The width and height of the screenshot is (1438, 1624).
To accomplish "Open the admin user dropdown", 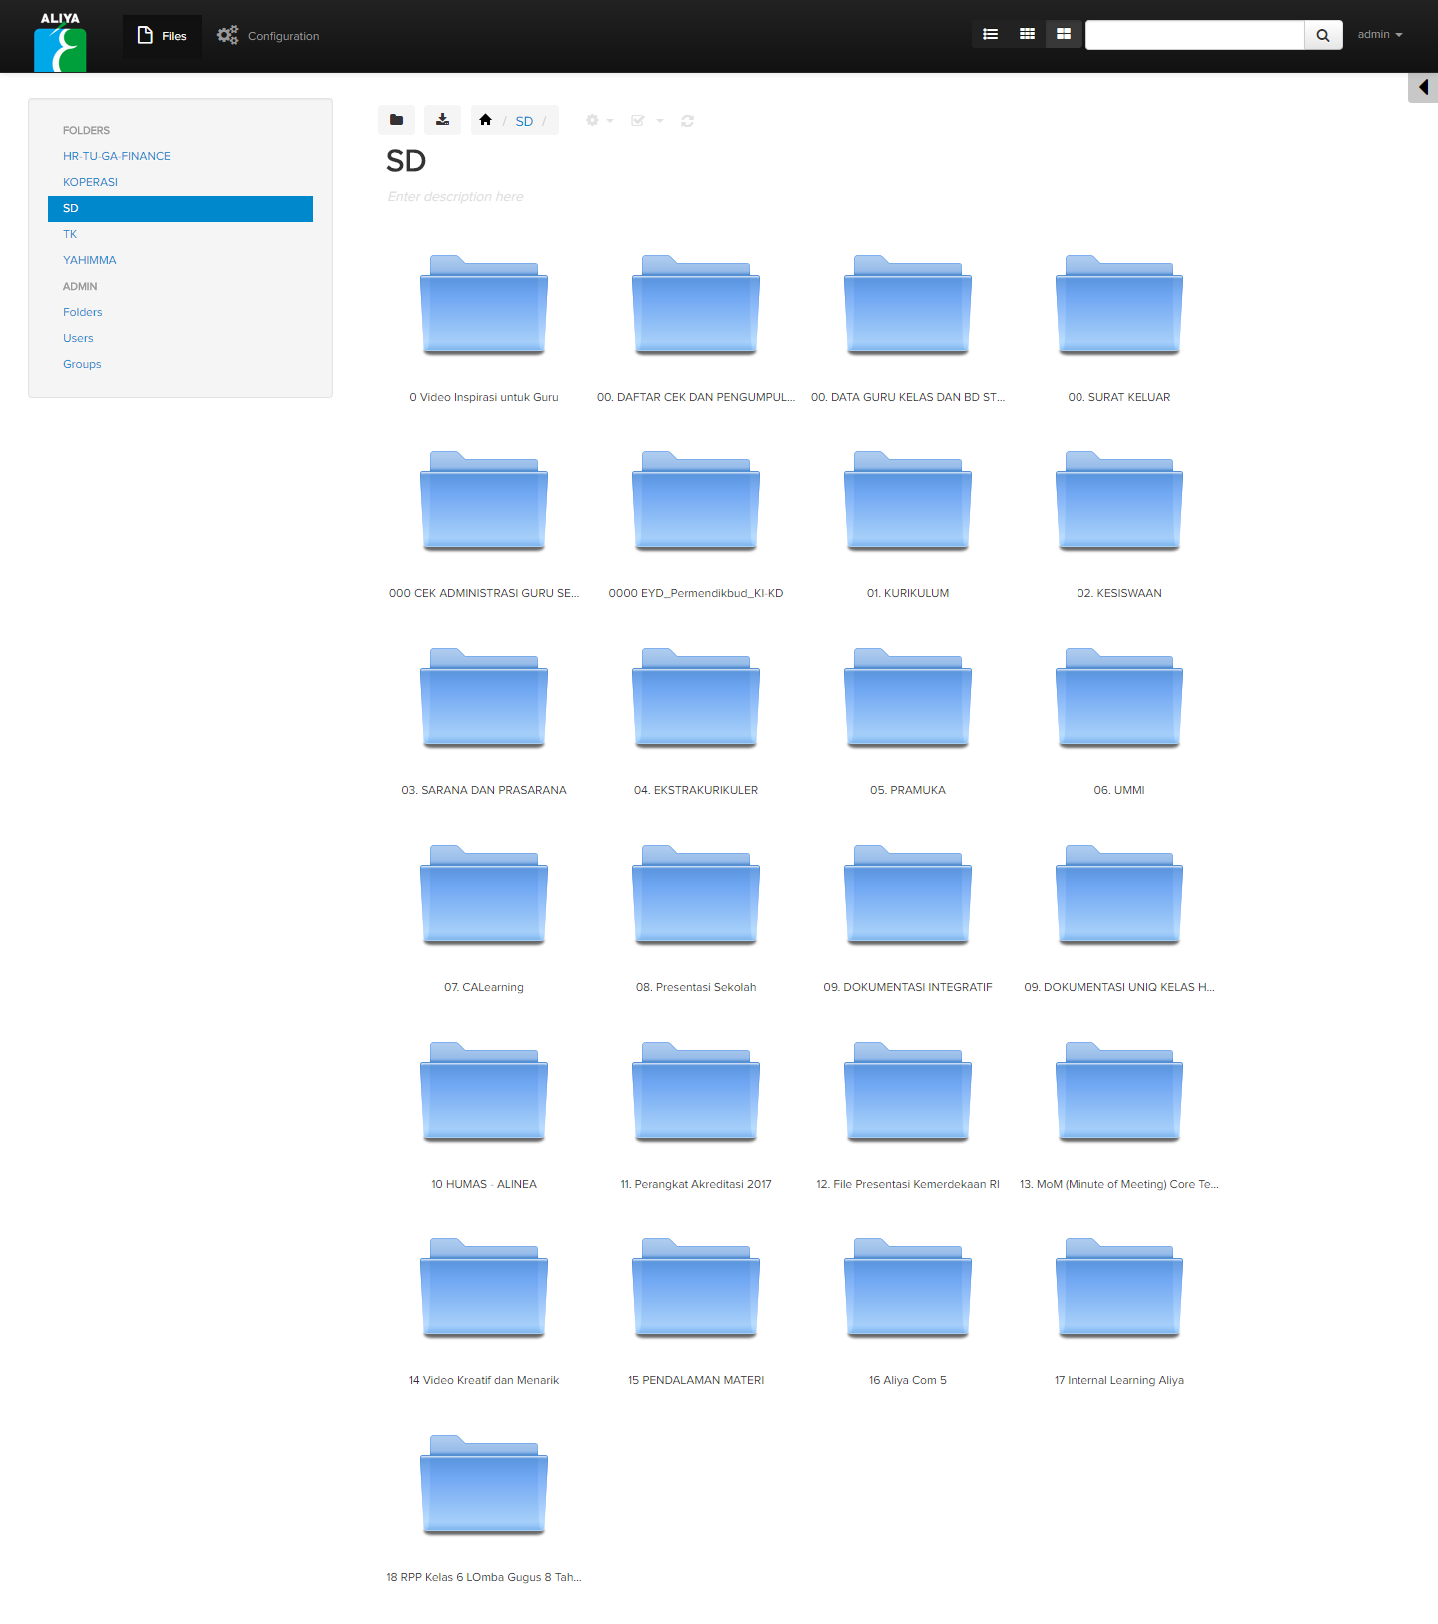I will [x=1379, y=34].
